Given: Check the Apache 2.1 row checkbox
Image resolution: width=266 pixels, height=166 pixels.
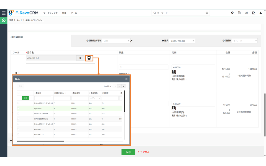Looking at the screenshot, I should pos(18,108).
